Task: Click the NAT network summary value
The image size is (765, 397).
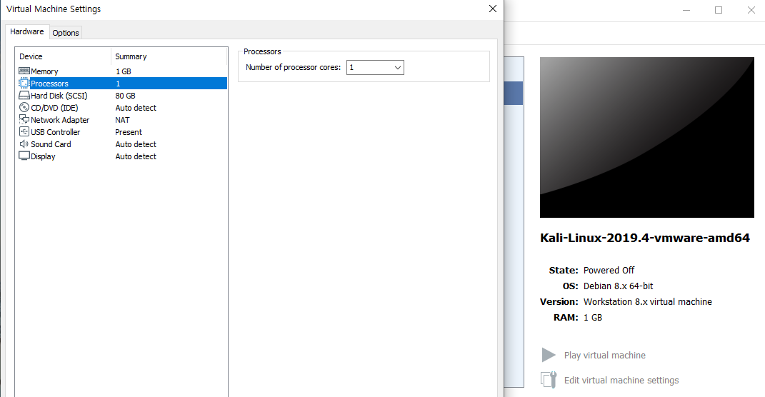Action: 122,120
